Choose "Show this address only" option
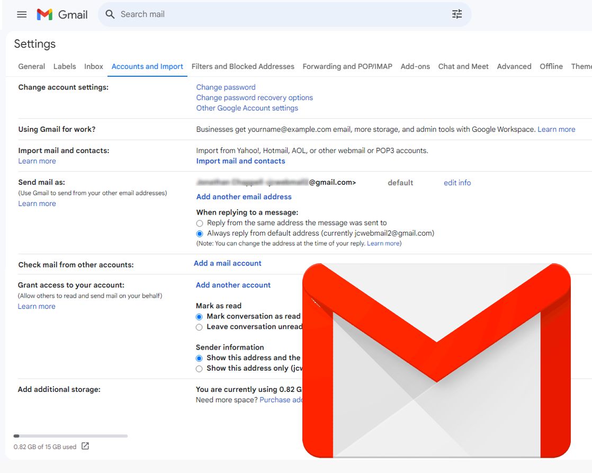Viewport: 592px width, 473px height. pyautogui.click(x=199, y=368)
